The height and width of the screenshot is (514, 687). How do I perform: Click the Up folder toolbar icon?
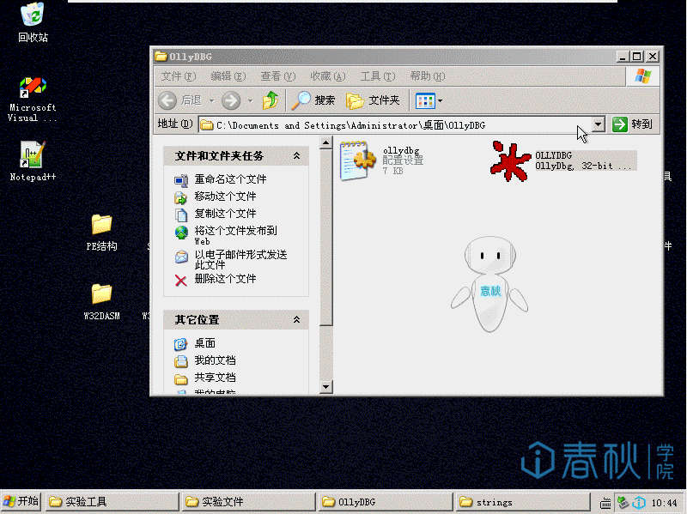click(270, 100)
